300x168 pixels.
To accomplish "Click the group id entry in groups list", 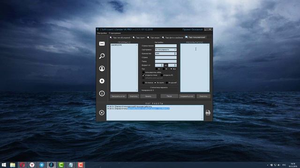I will 116,45.
